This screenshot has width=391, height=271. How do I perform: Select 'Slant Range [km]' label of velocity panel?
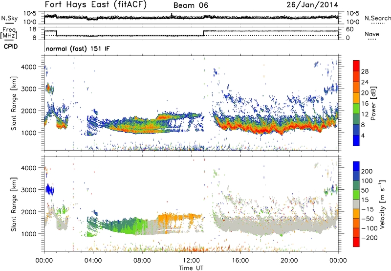[x=14, y=204]
